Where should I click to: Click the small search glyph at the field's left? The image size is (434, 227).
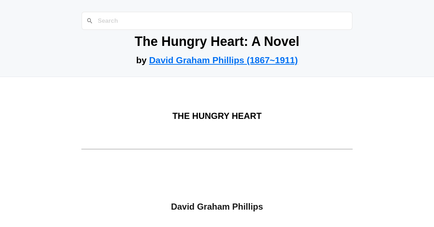click(90, 21)
